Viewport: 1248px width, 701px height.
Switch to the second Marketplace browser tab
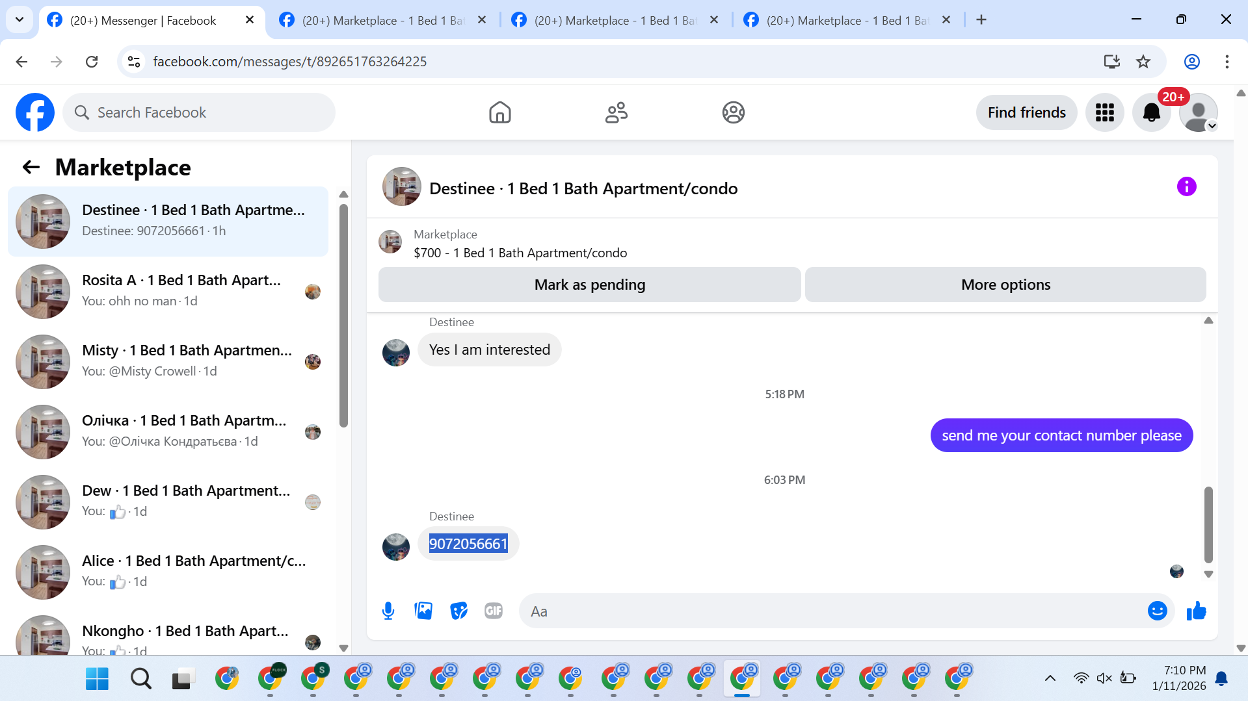click(384, 20)
